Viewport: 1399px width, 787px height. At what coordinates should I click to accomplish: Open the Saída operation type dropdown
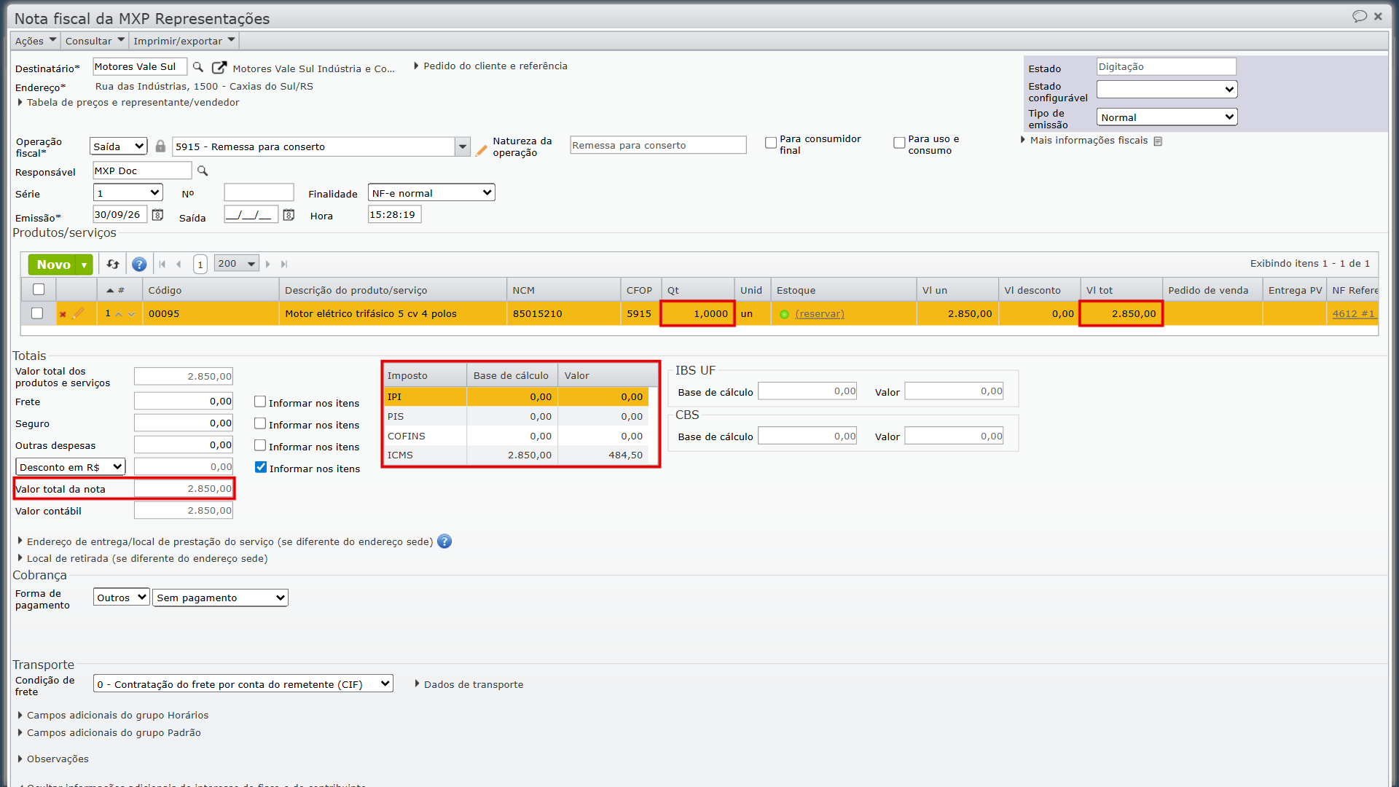point(119,146)
